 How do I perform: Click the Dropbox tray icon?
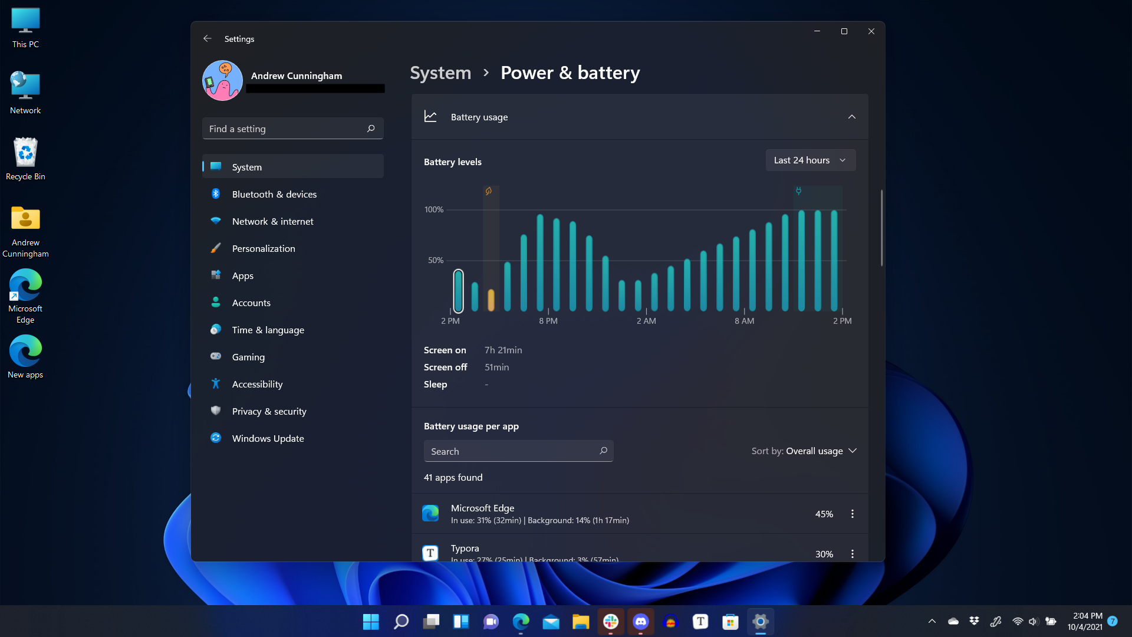(x=974, y=621)
